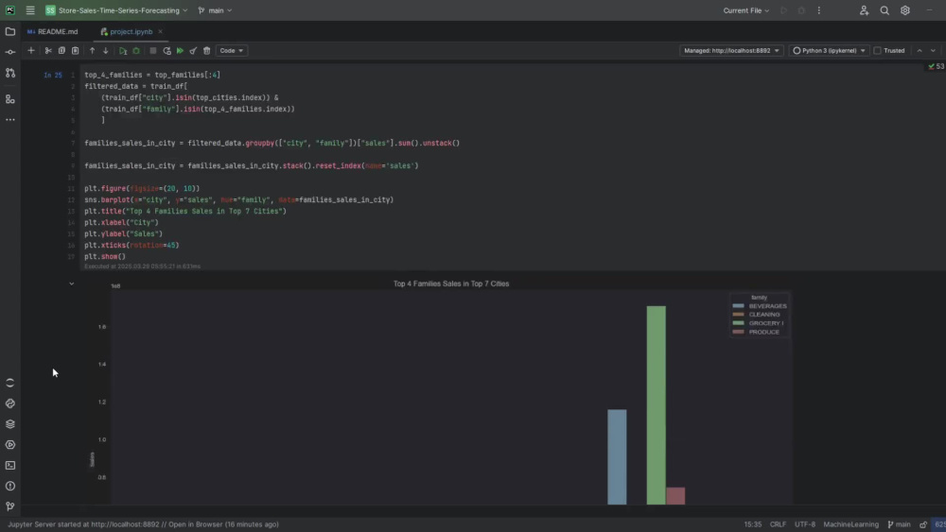Open the MachineLearning interpreter selector
The height and width of the screenshot is (532, 946).
pyautogui.click(x=850, y=524)
